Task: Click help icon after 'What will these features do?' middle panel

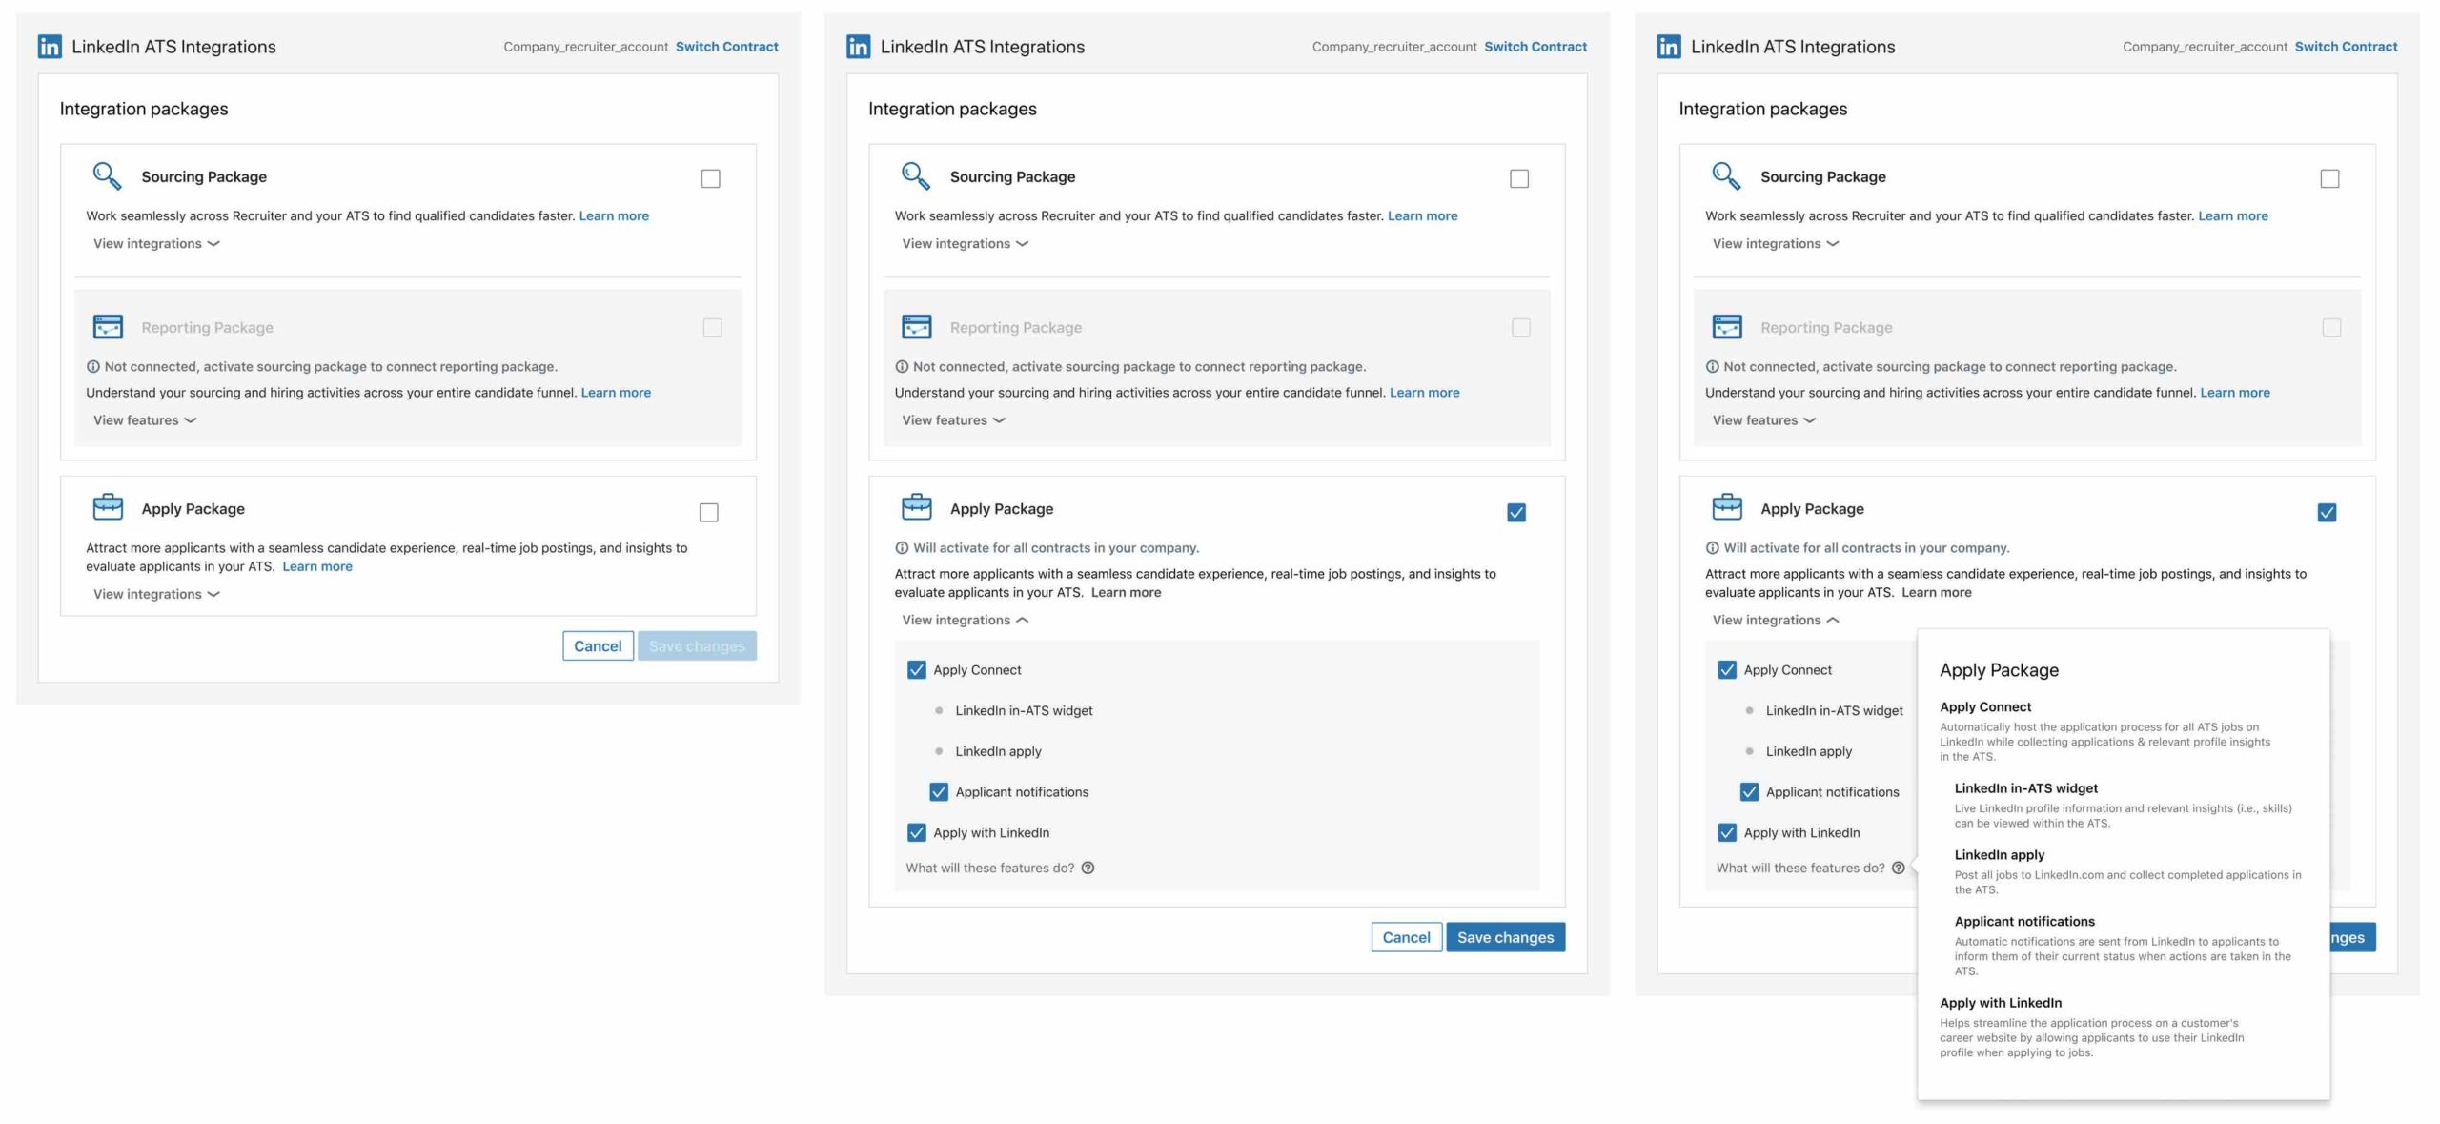Action: tap(1088, 869)
